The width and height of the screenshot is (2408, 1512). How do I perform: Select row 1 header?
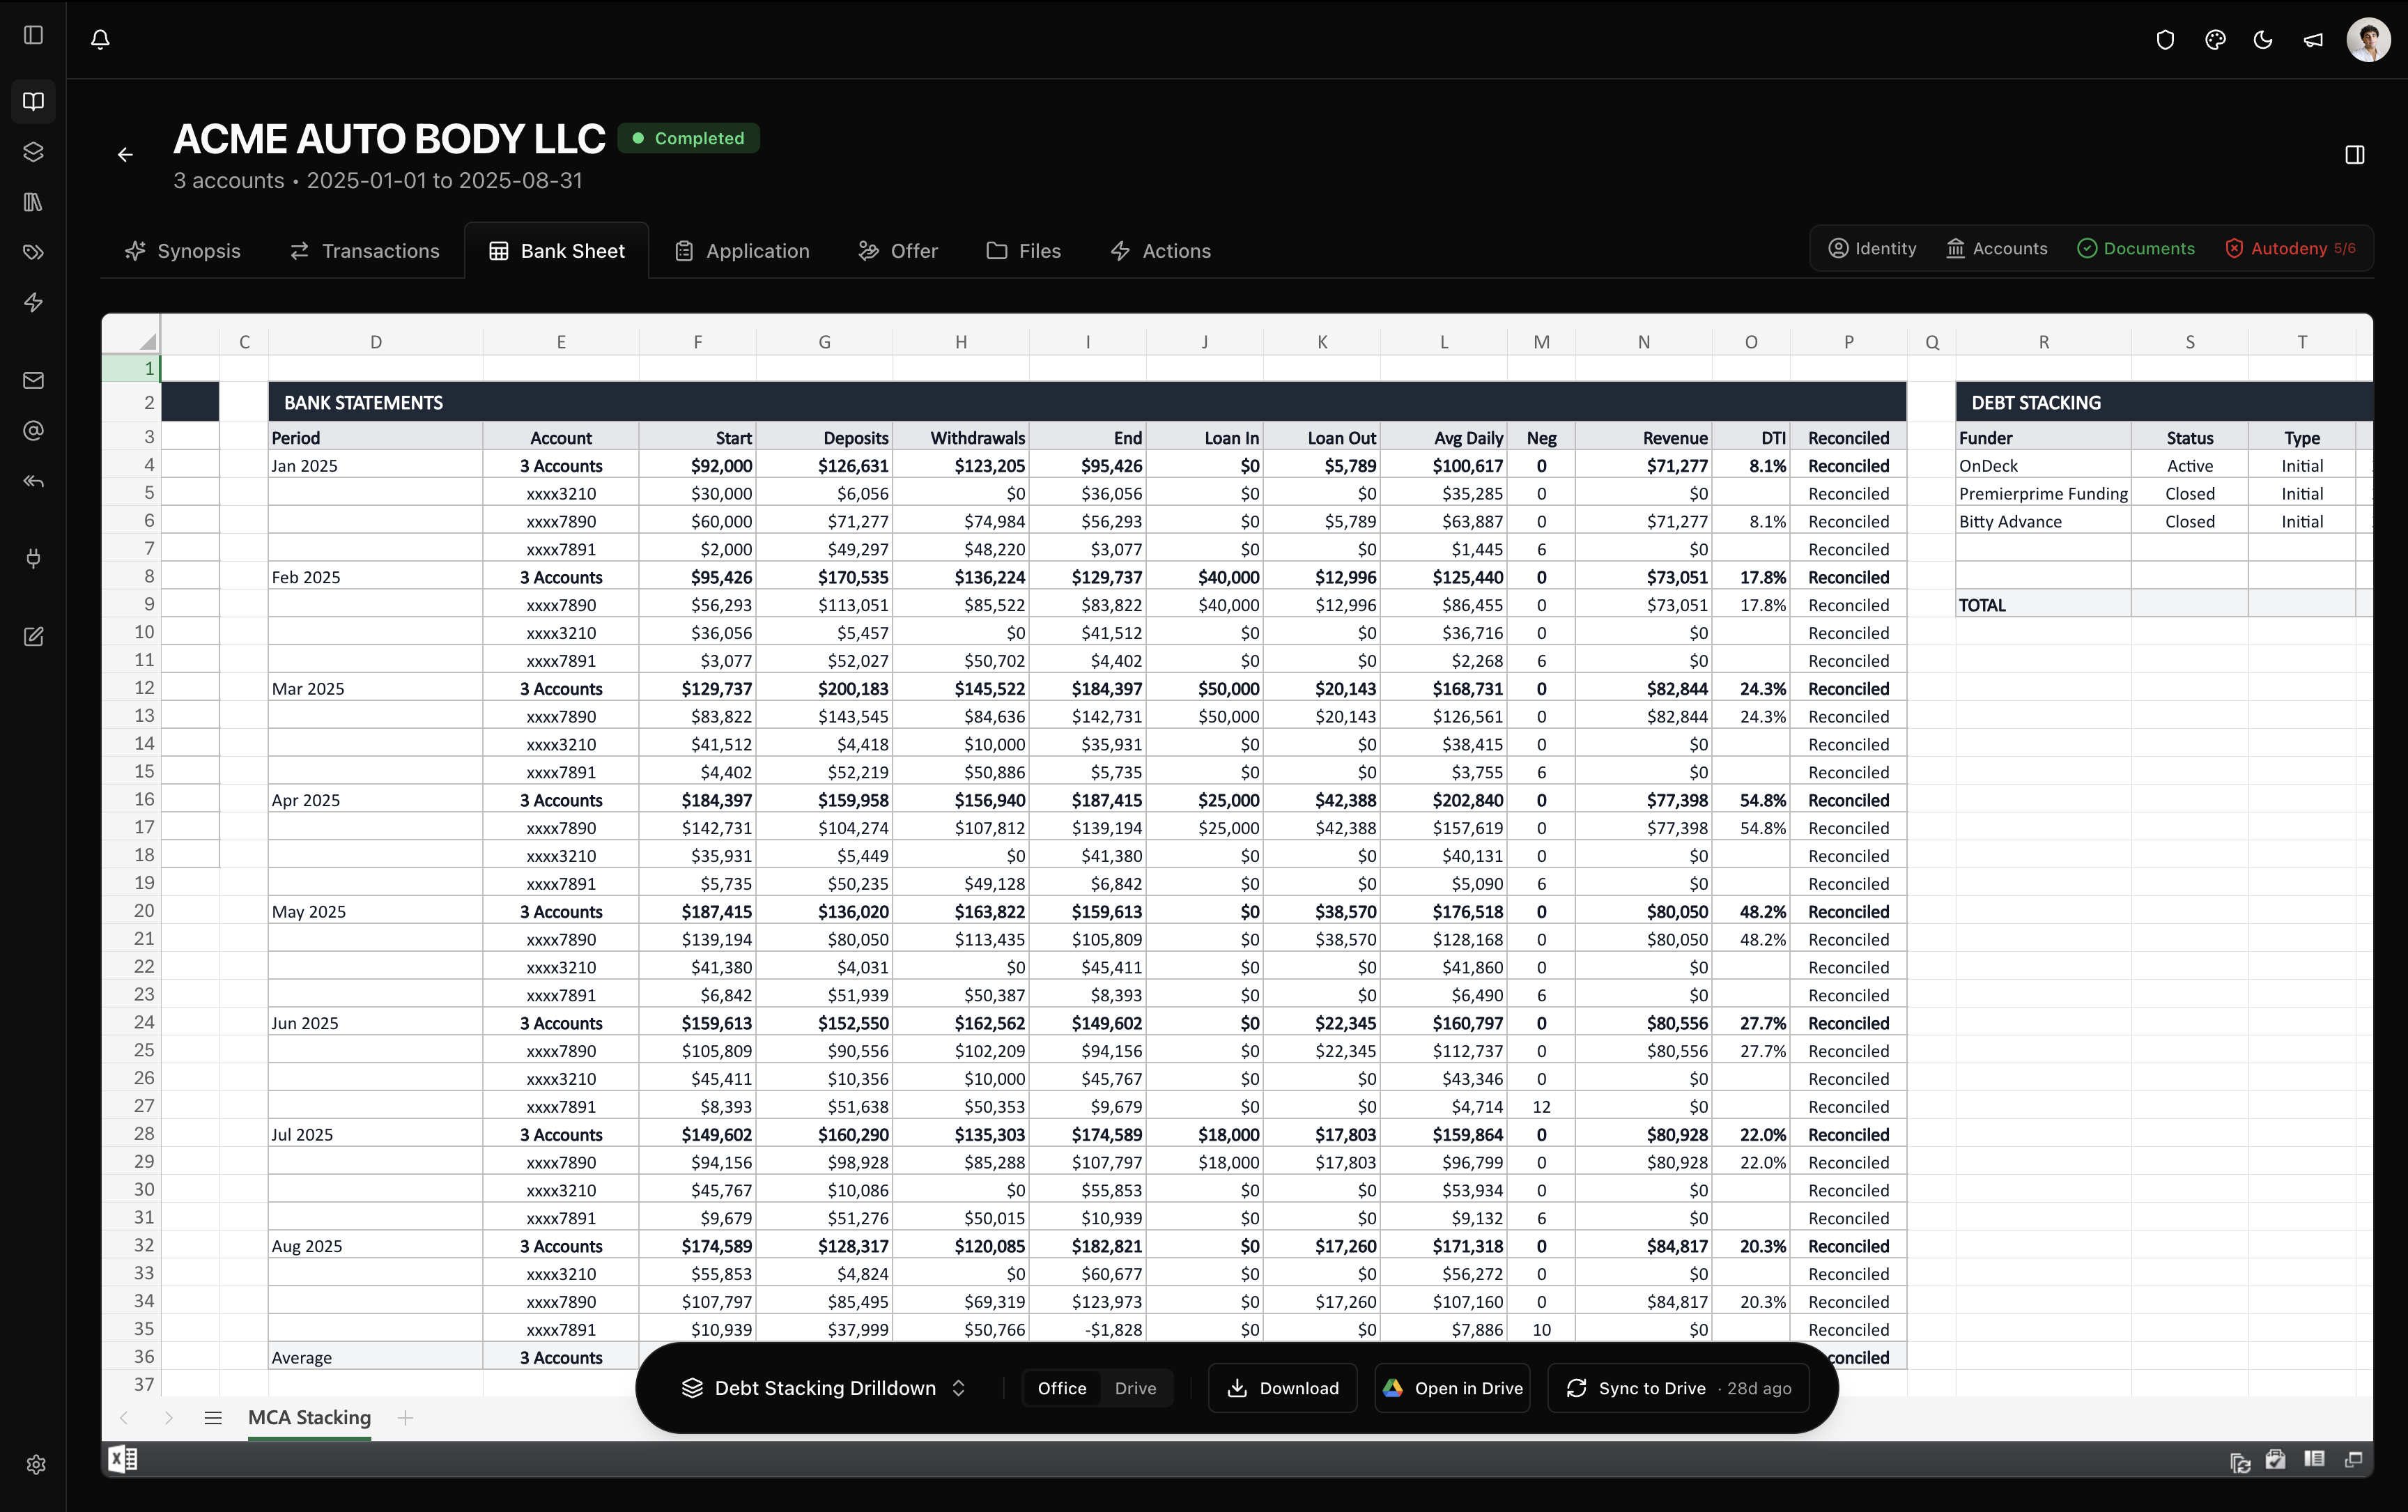[131, 368]
